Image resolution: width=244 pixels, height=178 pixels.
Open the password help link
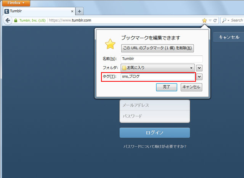[x=155, y=147]
